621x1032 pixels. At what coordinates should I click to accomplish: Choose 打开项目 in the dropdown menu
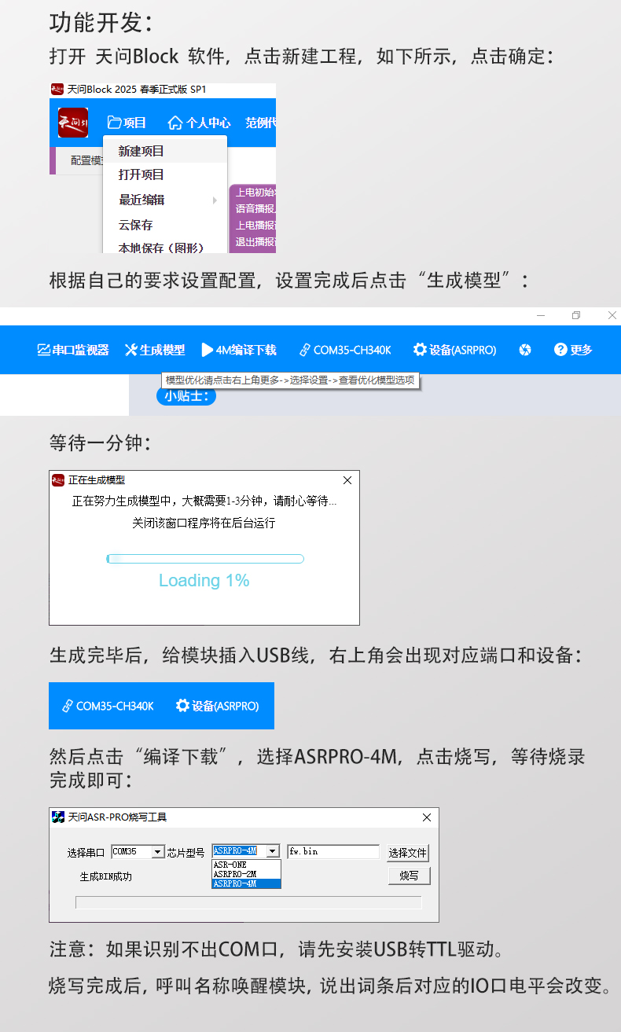coord(141,174)
